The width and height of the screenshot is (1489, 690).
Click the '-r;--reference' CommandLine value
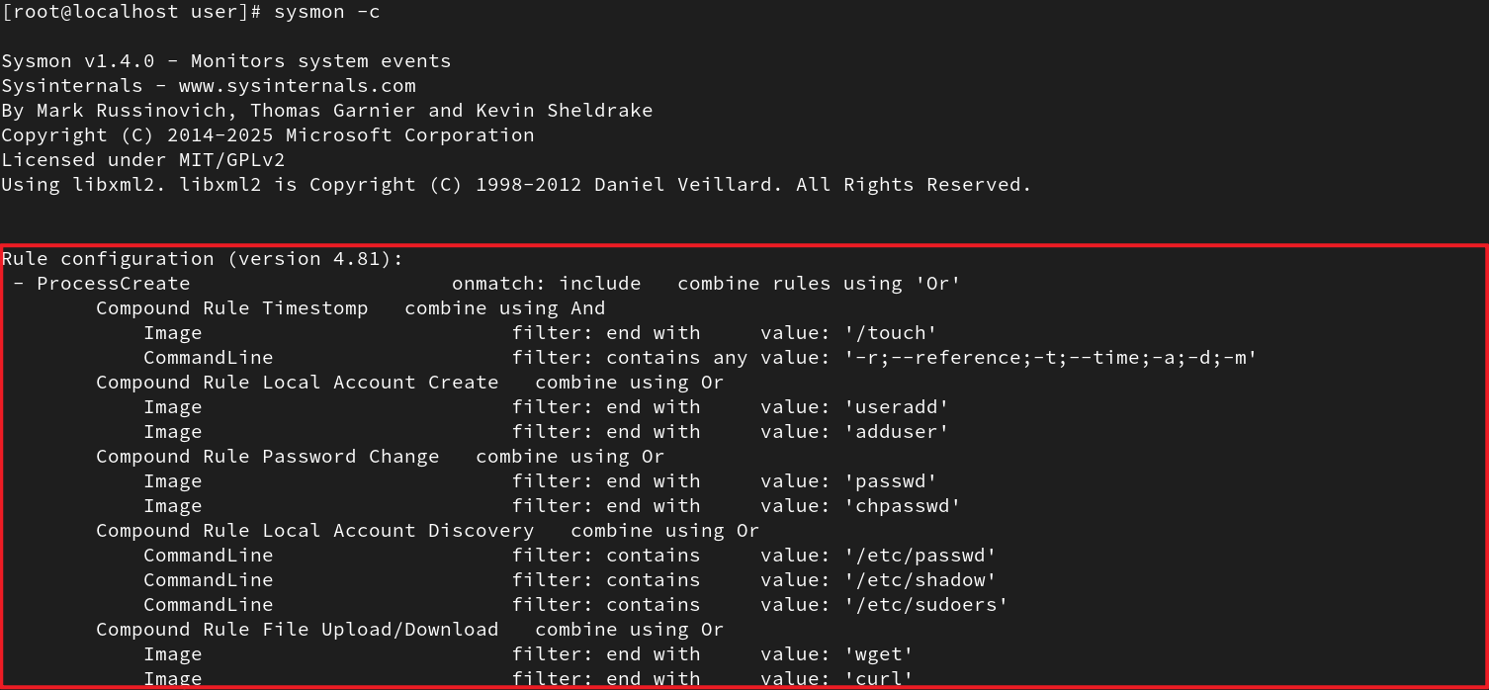[x=1051, y=358]
